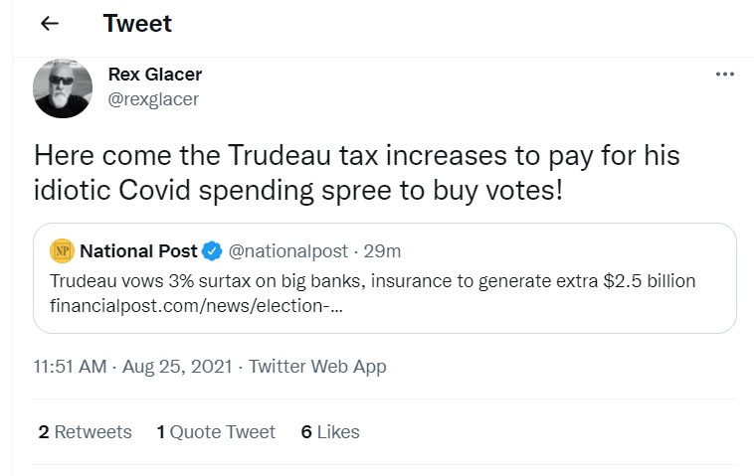Click the main tweet text about Trudeau
The height and width of the screenshot is (476, 754).
click(x=356, y=172)
